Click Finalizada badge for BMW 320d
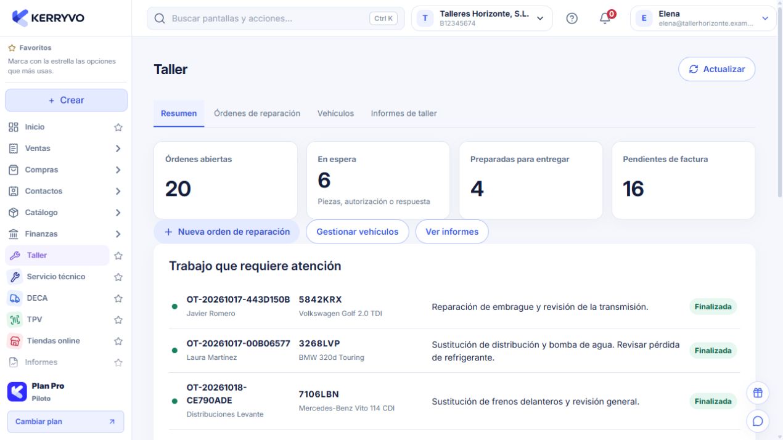Viewport: 783px width, 440px height. click(713, 351)
